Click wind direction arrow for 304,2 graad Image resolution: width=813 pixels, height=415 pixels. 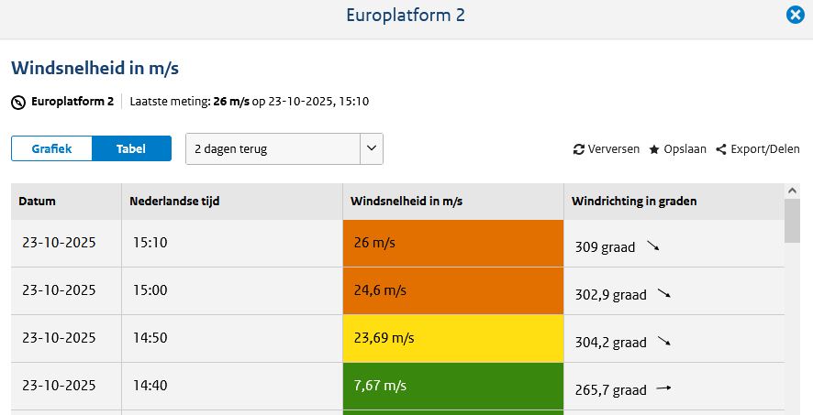[x=664, y=342]
